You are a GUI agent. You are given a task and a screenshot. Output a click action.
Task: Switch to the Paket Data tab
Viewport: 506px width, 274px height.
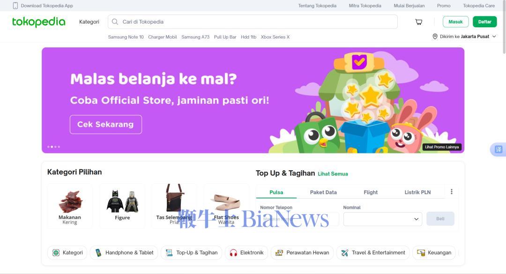coord(323,192)
